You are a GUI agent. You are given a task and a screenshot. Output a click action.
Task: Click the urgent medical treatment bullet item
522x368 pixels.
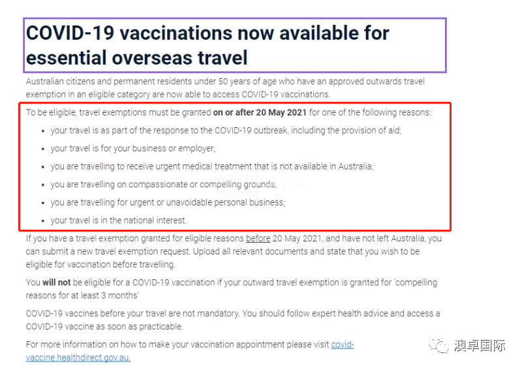coord(212,166)
